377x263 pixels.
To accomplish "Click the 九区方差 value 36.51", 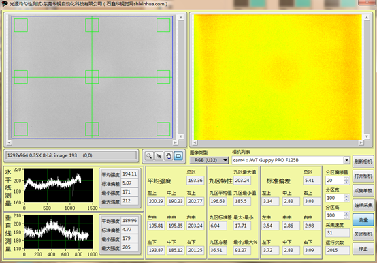I will 218,250.
